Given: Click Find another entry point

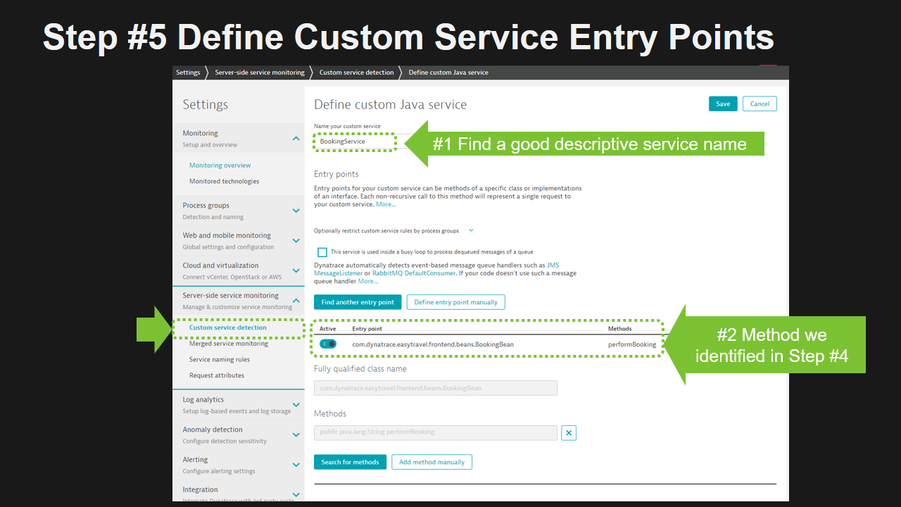Looking at the screenshot, I should point(358,301).
